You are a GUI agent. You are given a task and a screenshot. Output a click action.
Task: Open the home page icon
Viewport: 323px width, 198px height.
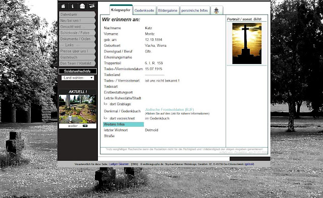point(63,6)
